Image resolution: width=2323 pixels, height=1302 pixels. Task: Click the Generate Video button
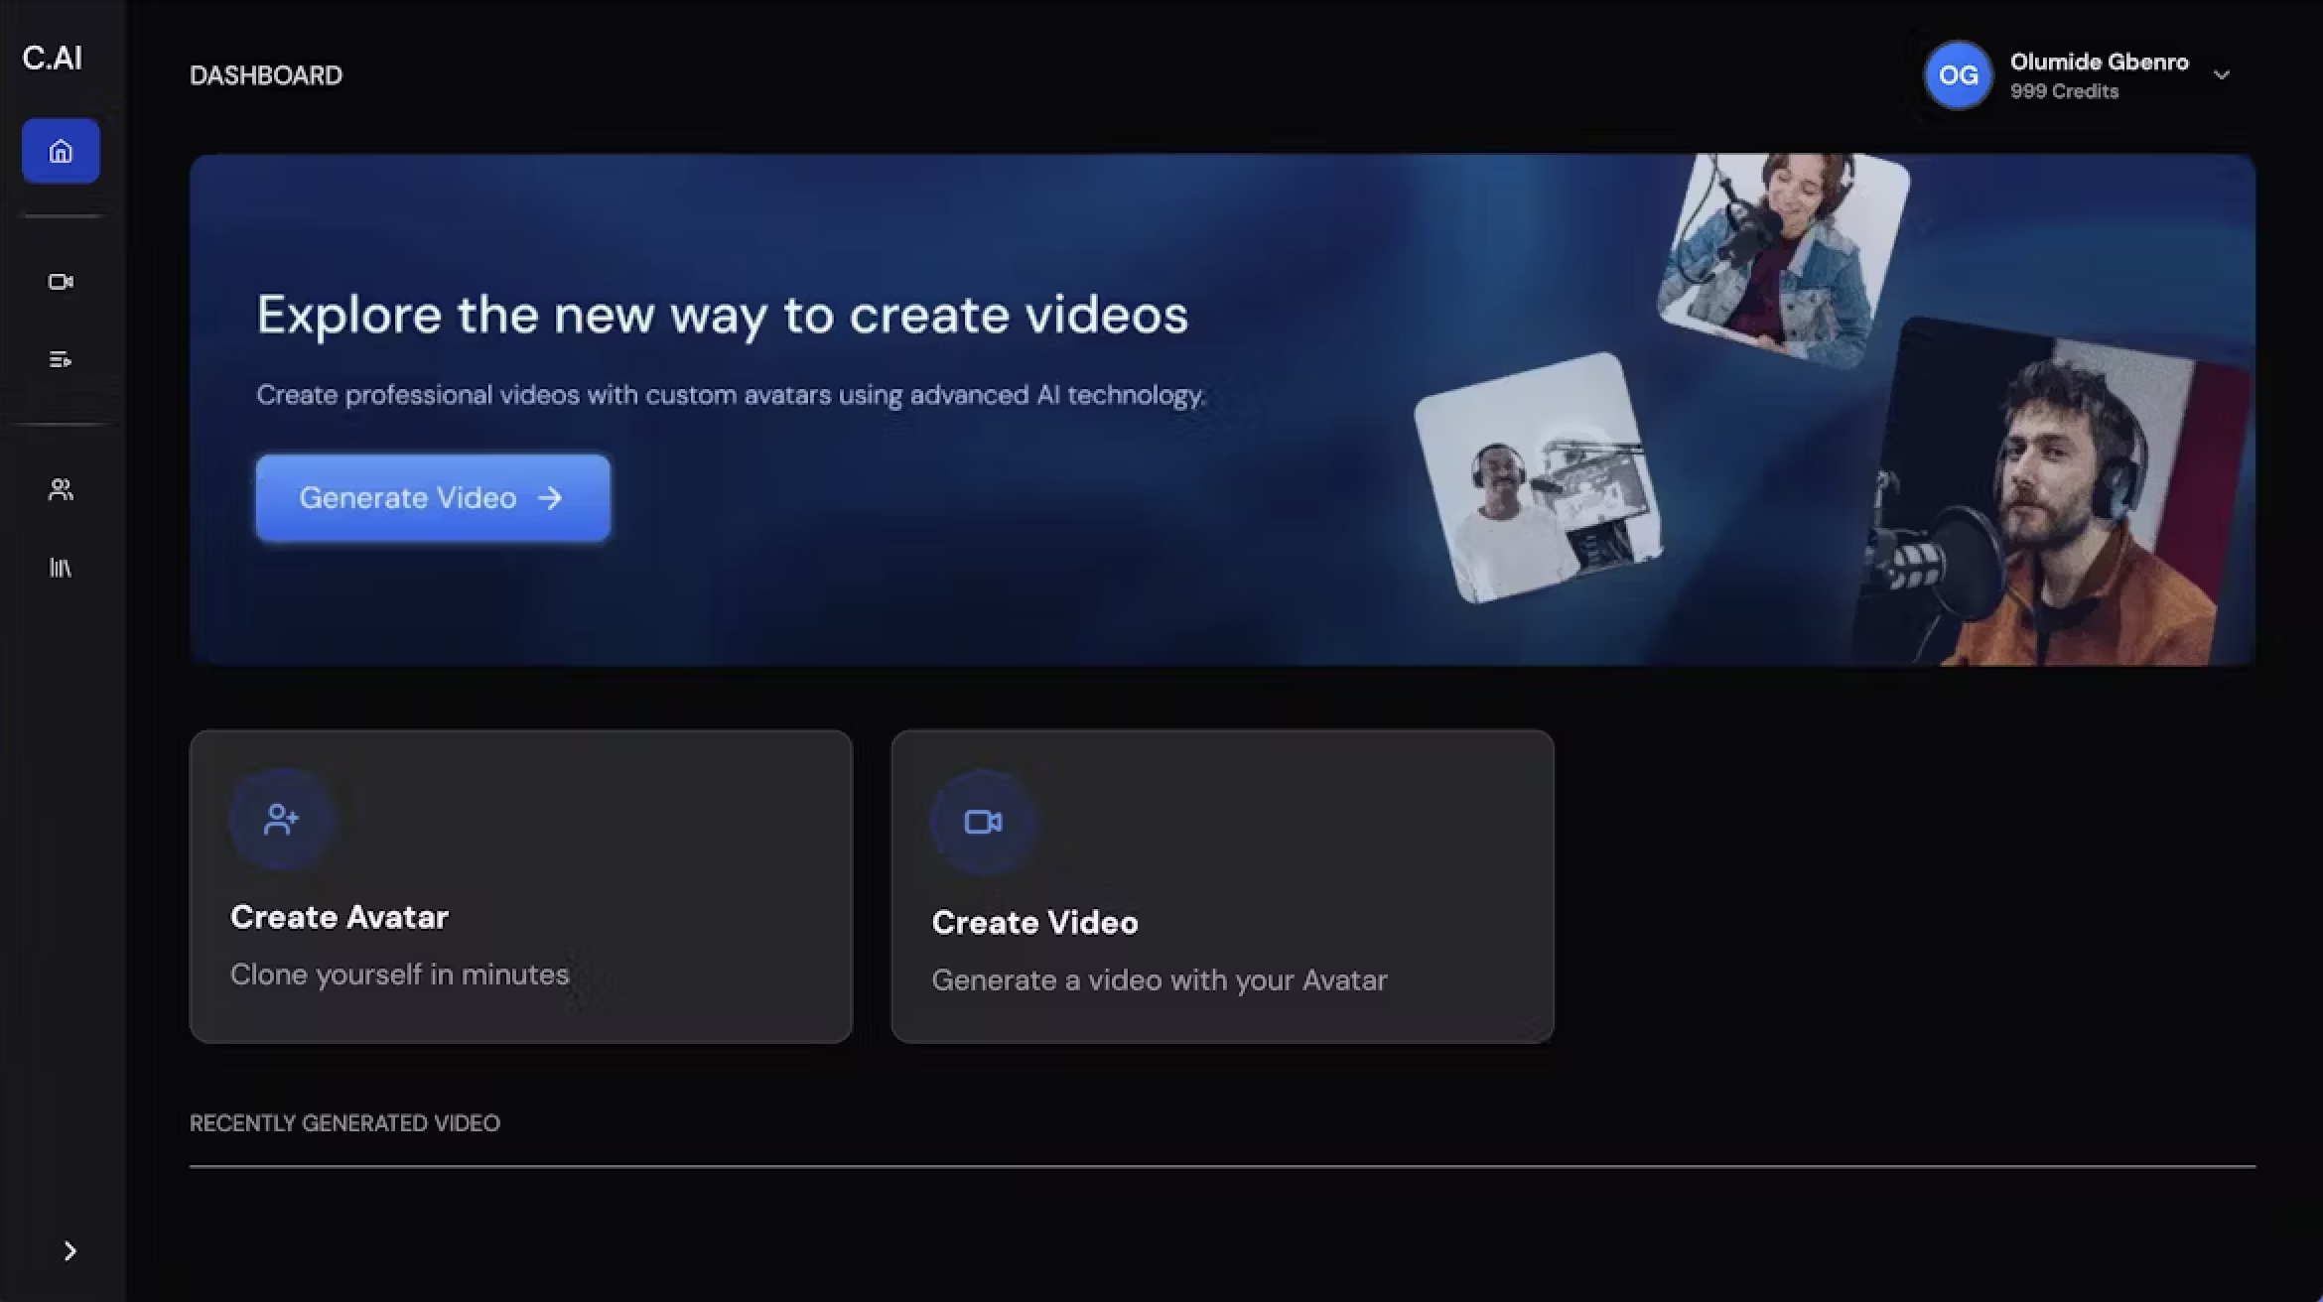(x=432, y=498)
